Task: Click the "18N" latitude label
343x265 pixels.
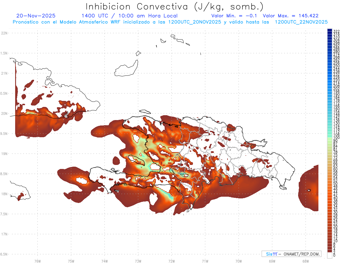Action: pyautogui.click(x=4, y=194)
